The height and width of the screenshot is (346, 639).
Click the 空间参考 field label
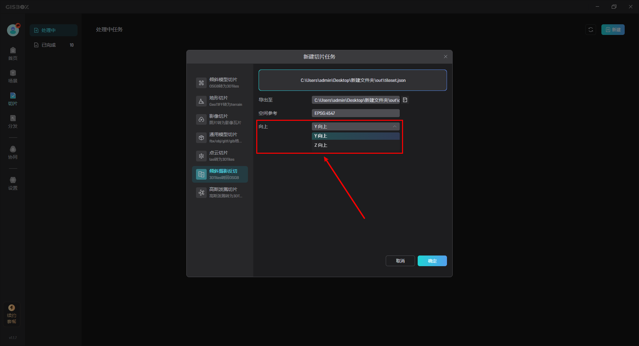pyautogui.click(x=268, y=113)
